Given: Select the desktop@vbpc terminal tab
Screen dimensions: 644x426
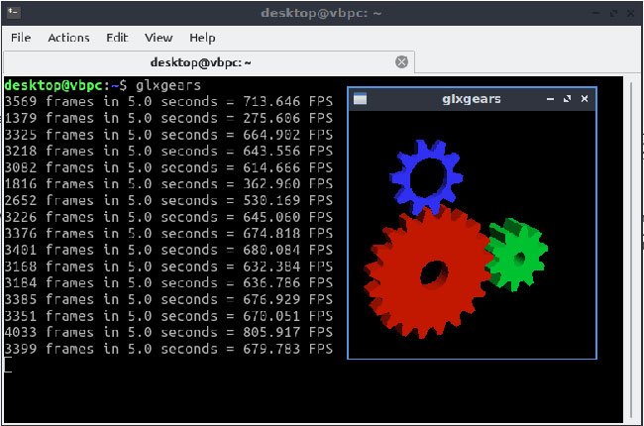Looking at the screenshot, I should click(x=209, y=62).
